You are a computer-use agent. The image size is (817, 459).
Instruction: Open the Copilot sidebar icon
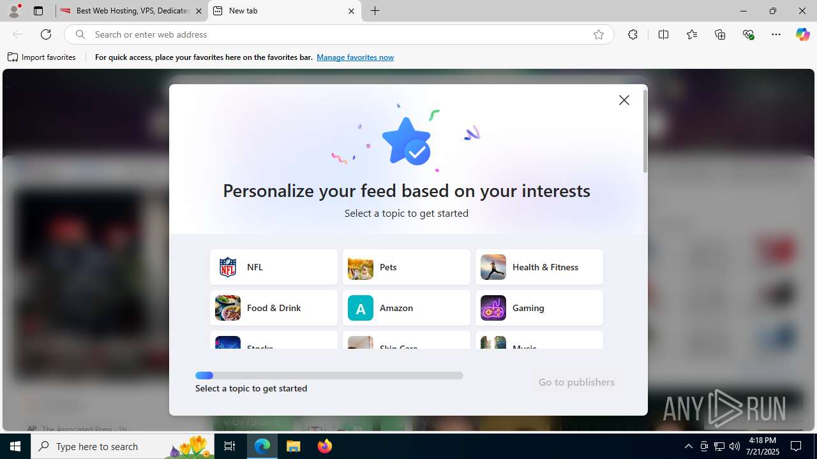pyautogui.click(x=803, y=34)
